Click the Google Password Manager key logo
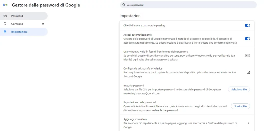The image size is (264, 131). click(x=5, y=5)
